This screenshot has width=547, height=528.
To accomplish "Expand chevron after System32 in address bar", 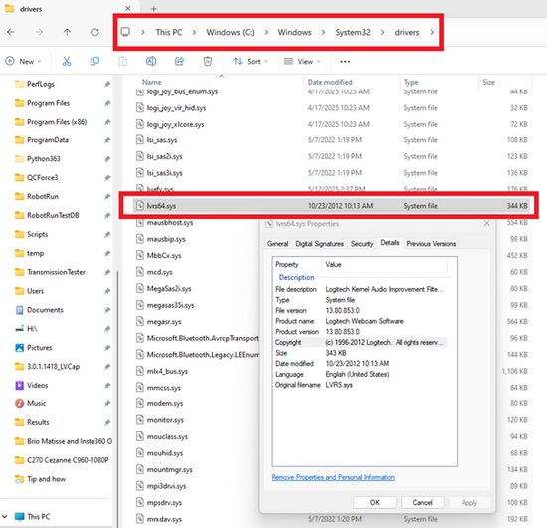I will 382,32.
